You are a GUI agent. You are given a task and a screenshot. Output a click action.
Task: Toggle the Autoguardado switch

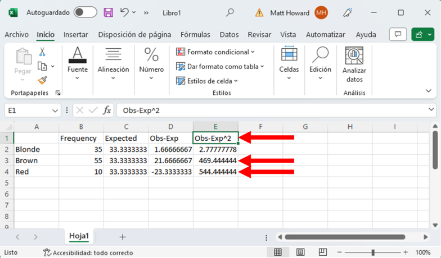coord(85,12)
